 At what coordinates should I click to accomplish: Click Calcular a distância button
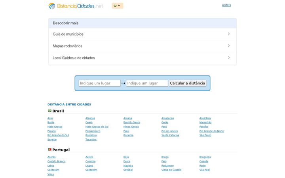pyautogui.click(x=187, y=83)
